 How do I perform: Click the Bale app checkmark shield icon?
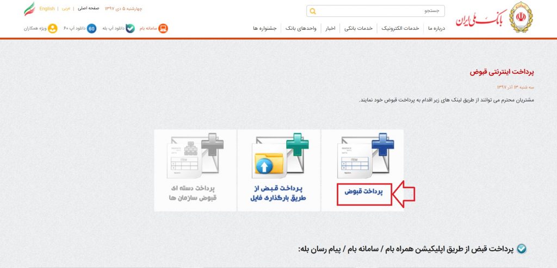tap(130, 28)
